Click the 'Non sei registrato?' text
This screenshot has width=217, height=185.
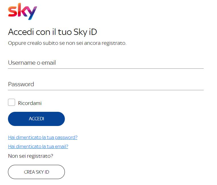[31, 156]
